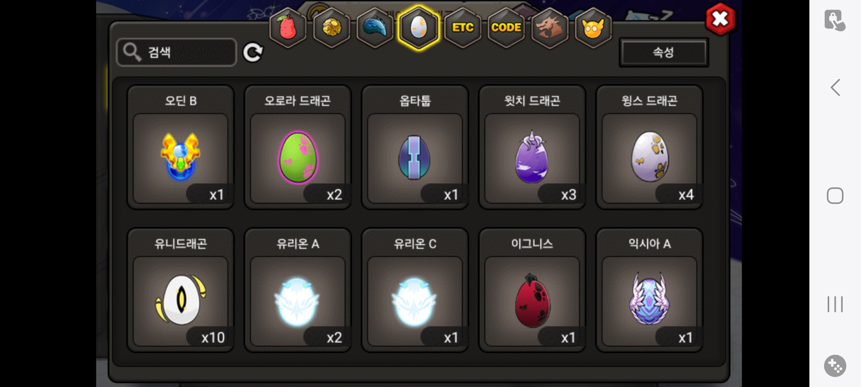Tap the Android recent apps button

click(835, 304)
